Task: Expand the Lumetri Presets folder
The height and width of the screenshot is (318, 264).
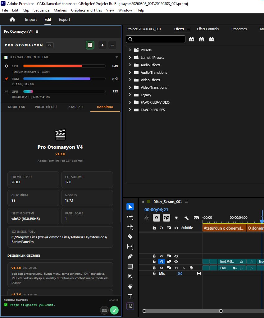Action: pos(130,57)
